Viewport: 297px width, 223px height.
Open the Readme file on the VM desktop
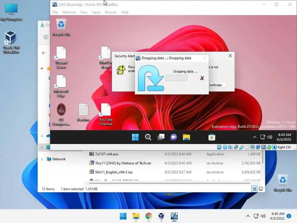click(83, 112)
